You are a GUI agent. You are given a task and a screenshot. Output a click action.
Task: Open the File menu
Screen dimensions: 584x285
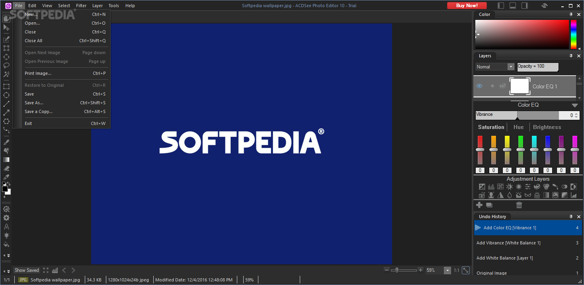(x=19, y=6)
